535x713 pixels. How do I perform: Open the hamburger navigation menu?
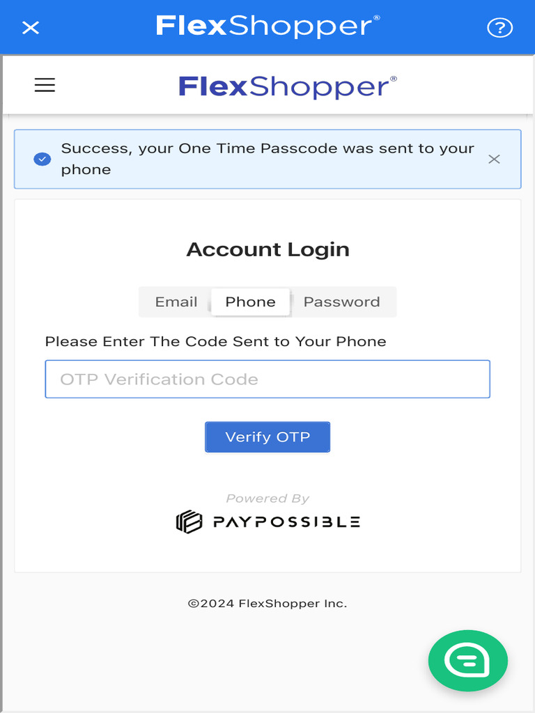click(x=45, y=85)
